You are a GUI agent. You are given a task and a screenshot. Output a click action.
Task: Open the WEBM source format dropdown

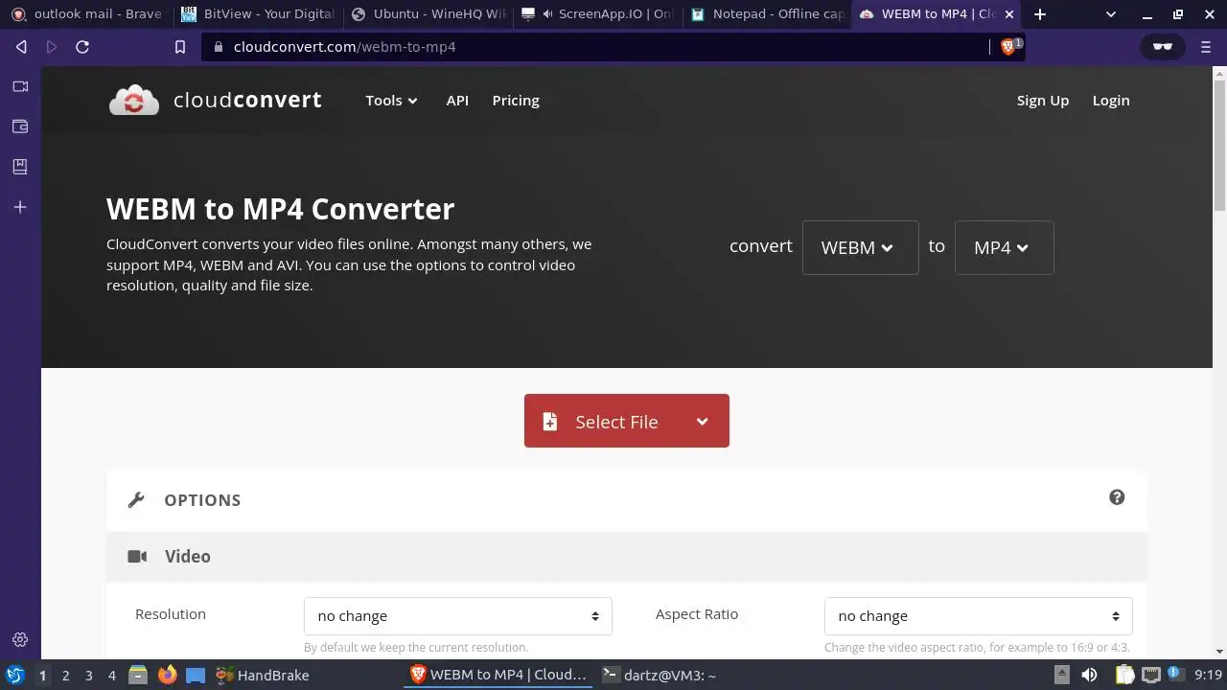coord(860,247)
